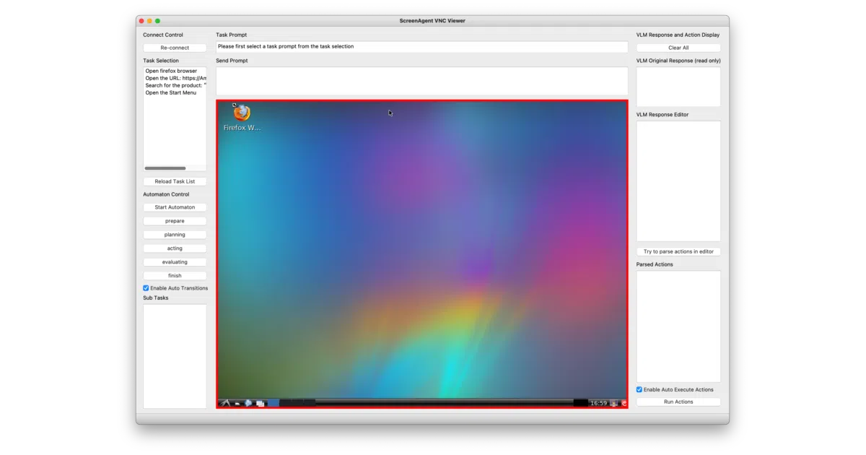Click inside the Parsed Actions list box
866x455 pixels.
pyautogui.click(x=678, y=326)
